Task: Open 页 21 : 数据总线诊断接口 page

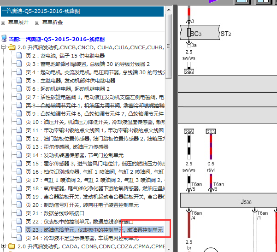Action: coord(55,213)
